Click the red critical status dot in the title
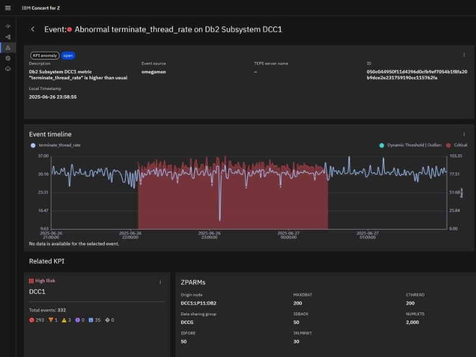 (70, 29)
